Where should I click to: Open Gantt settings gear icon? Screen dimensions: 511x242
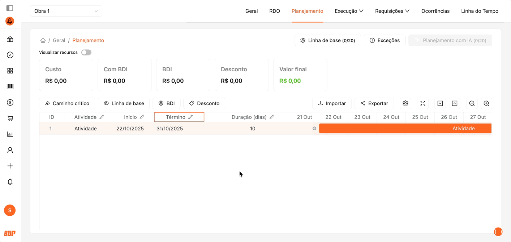[405, 103]
